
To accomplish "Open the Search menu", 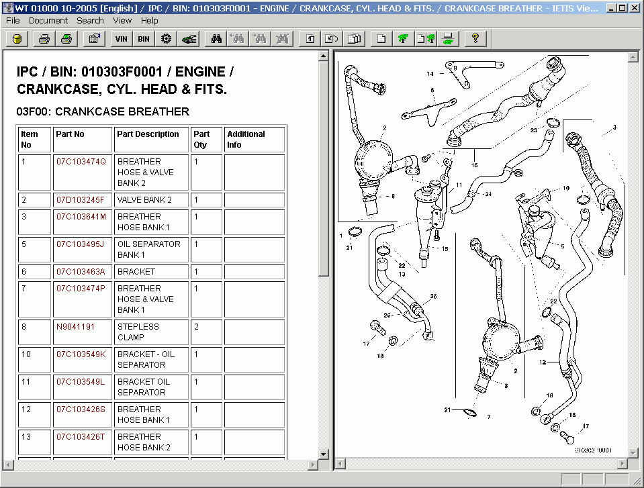I will [x=90, y=21].
